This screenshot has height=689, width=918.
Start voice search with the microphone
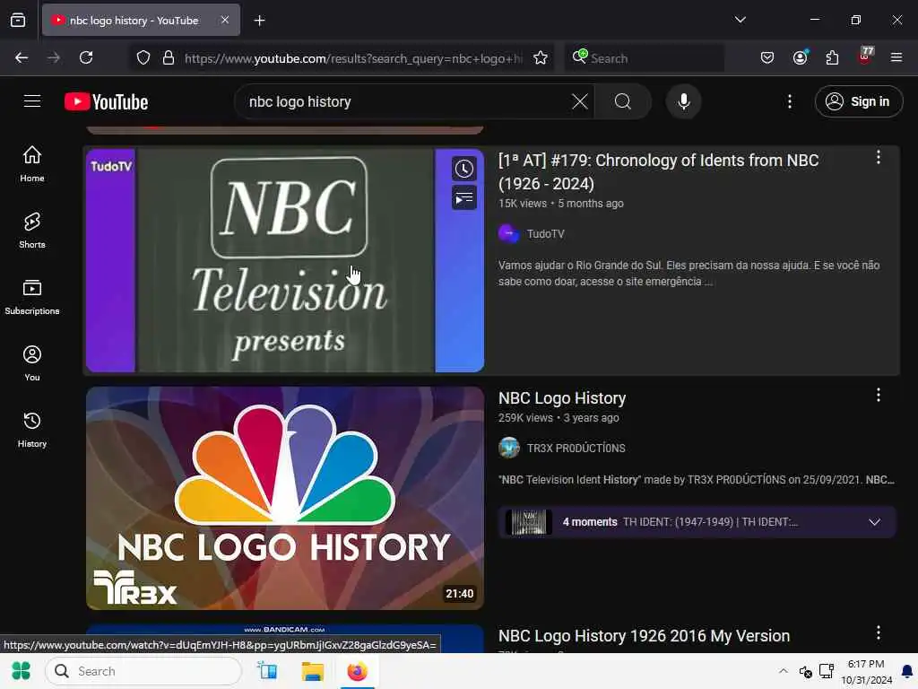tap(684, 101)
